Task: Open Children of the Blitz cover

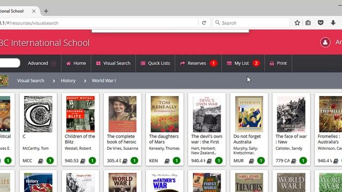Action: coord(81,114)
